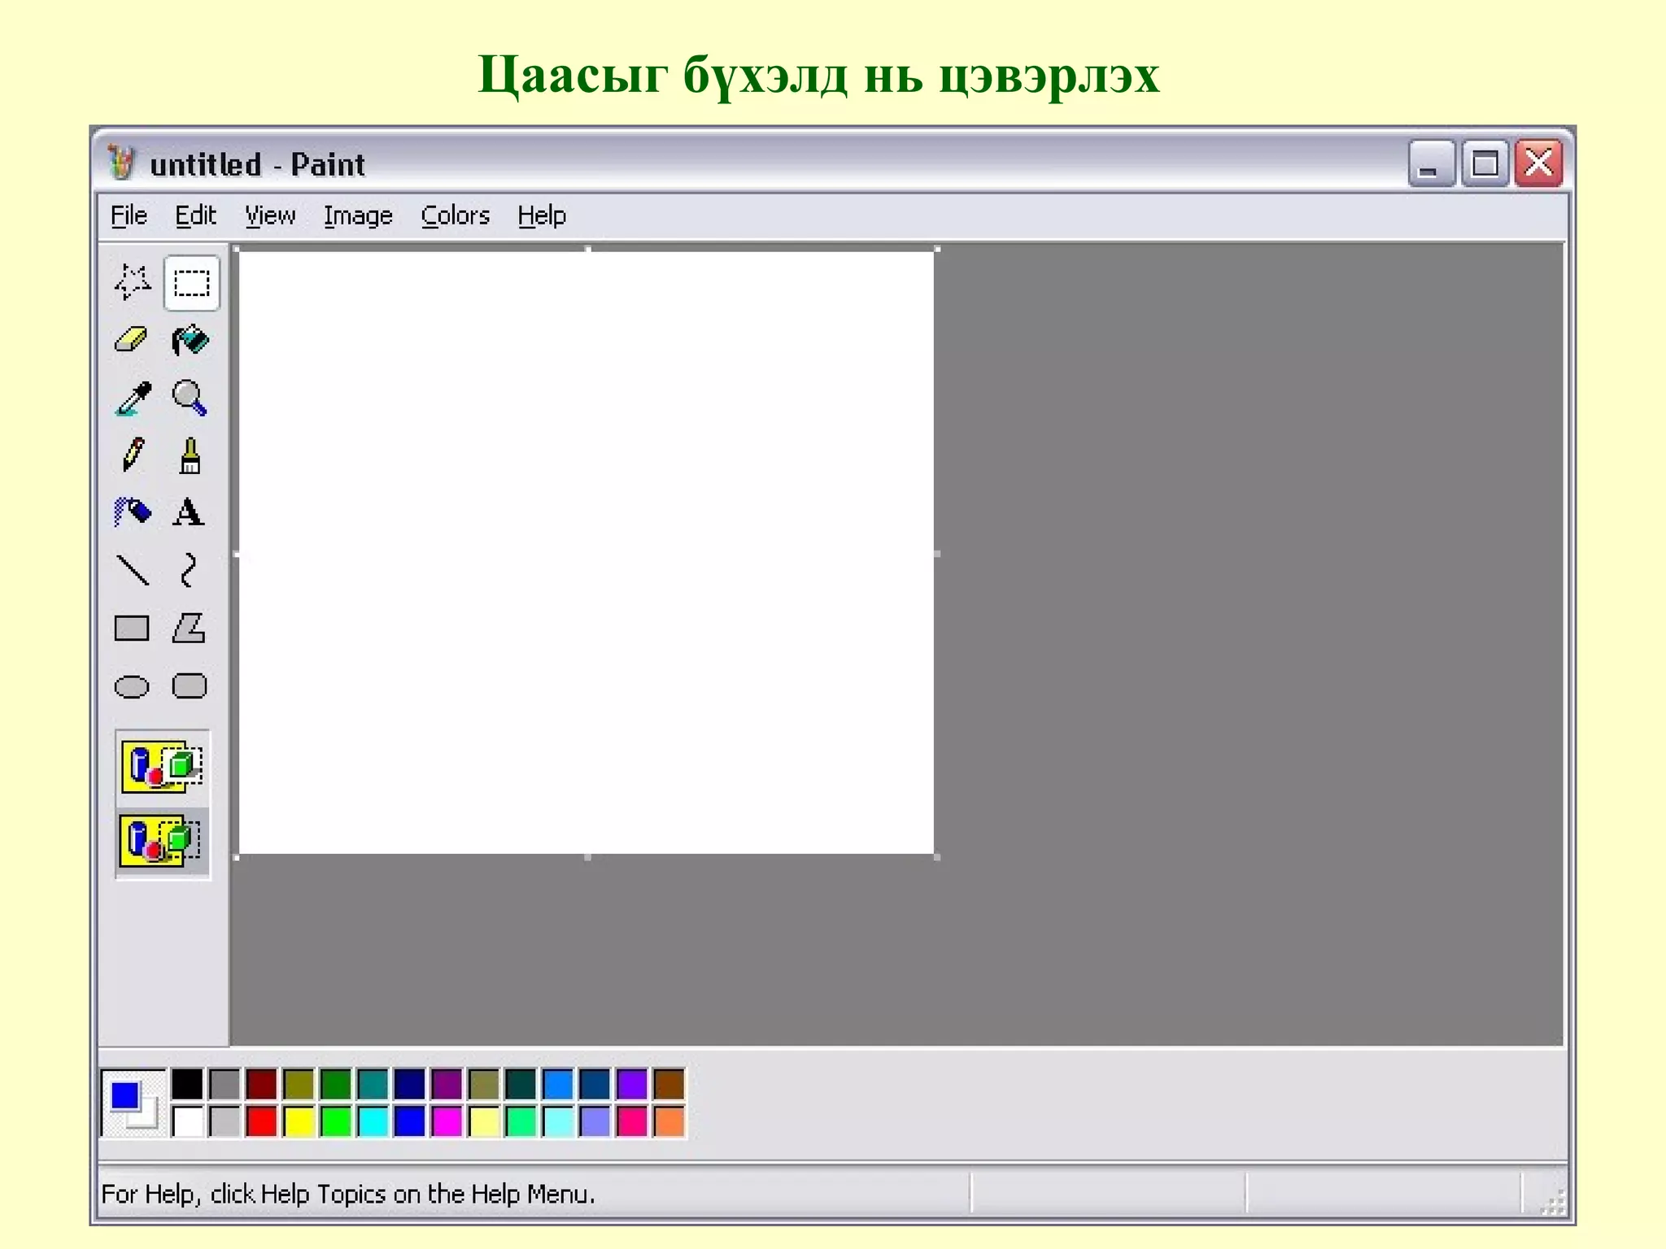The height and width of the screenshot is (1249, 1666).
Task: Pick the dark gray color swatch
Action: [x=225, y=1084]
